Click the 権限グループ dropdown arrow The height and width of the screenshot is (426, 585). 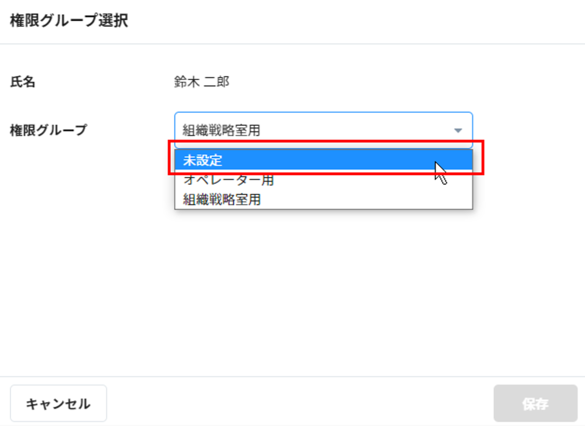coord(458,131)
